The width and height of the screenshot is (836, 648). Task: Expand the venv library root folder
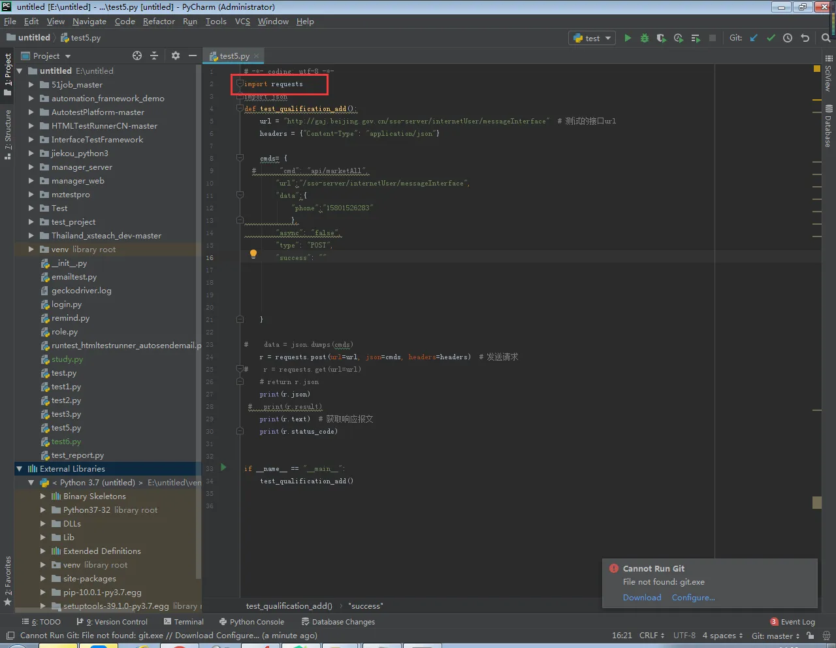(x=31, y=250)
